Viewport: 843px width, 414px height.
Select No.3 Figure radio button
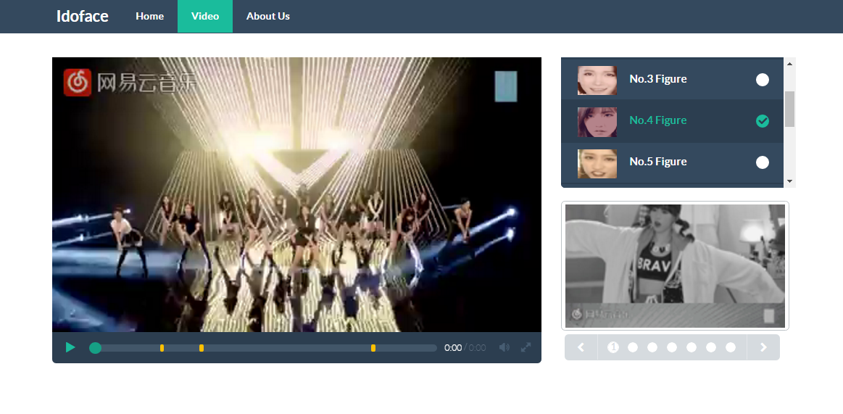(763, 80)
